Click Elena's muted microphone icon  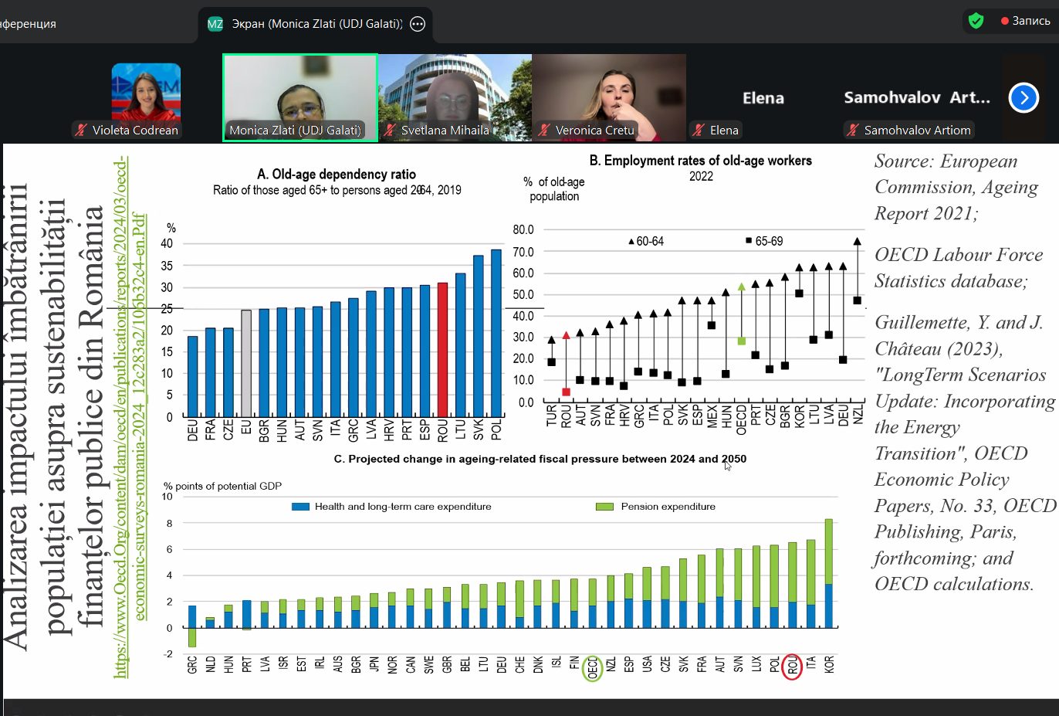(x=699, y=130)
